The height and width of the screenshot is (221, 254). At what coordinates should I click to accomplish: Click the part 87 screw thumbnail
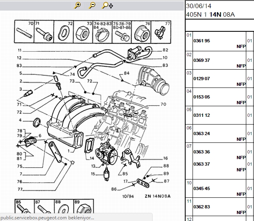(x=44, y=206)
